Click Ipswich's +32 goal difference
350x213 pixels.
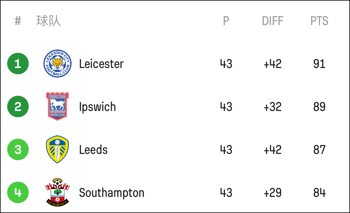pyautogui.click(x=273, y=107)
